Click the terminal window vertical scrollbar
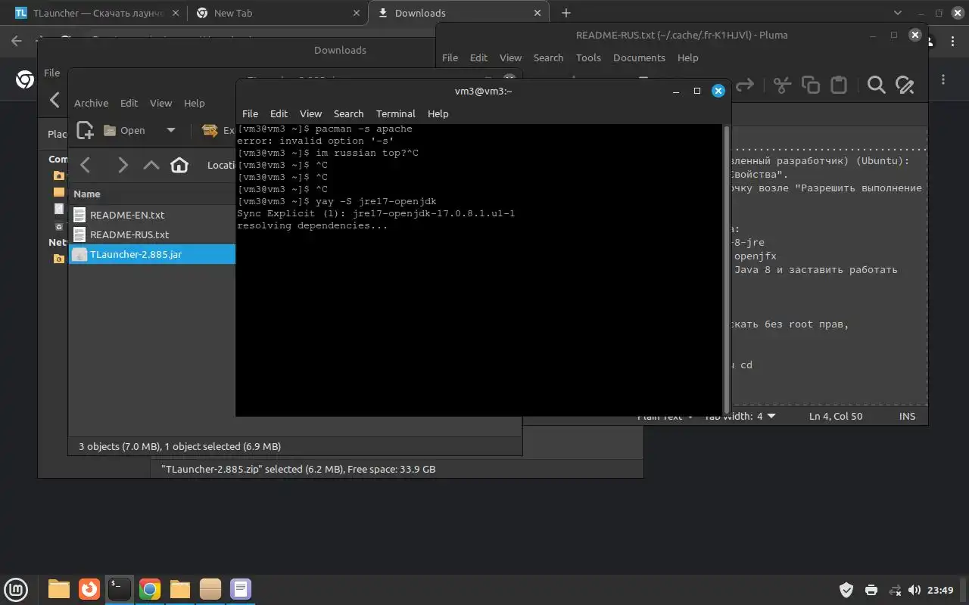 click(x=727, y=269)
